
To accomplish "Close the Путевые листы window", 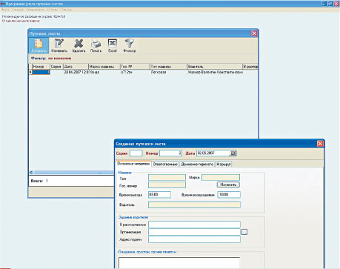I will 254,33.
